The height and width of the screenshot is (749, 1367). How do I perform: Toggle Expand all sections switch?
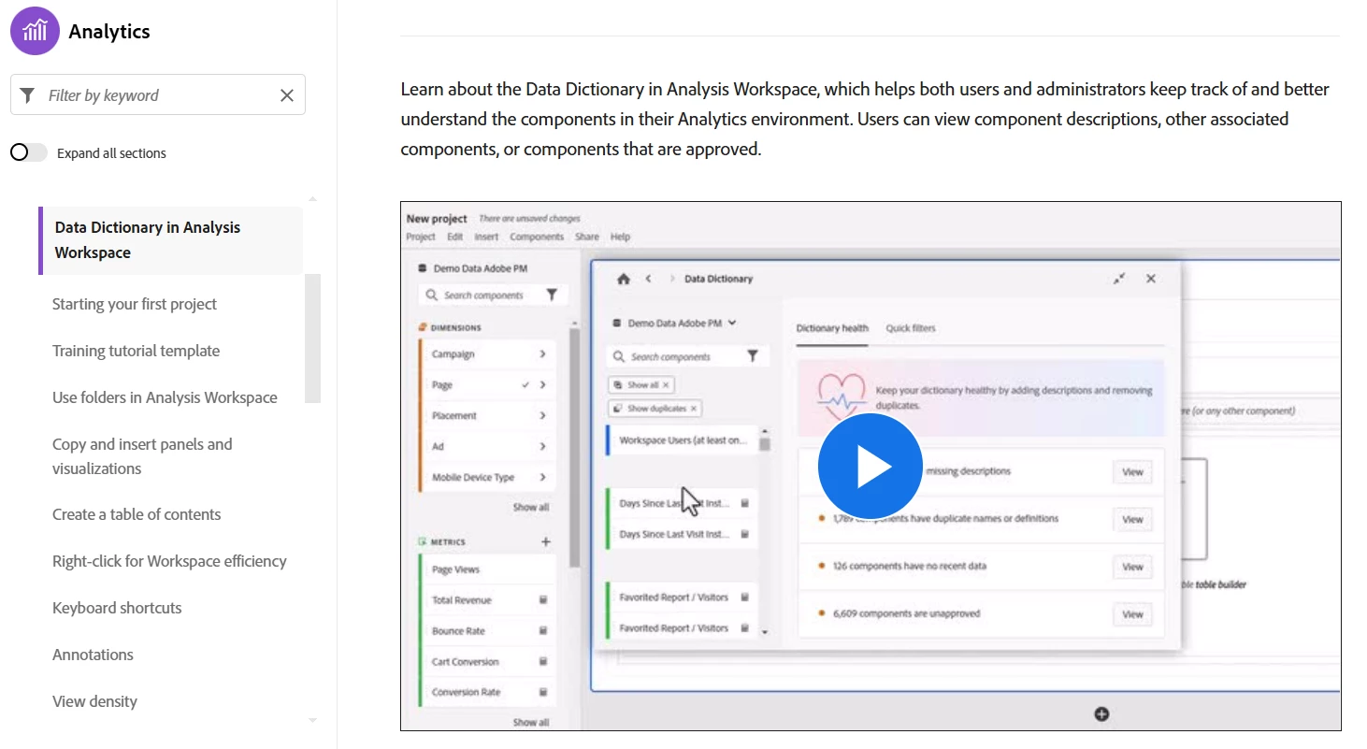pos(28,152)
